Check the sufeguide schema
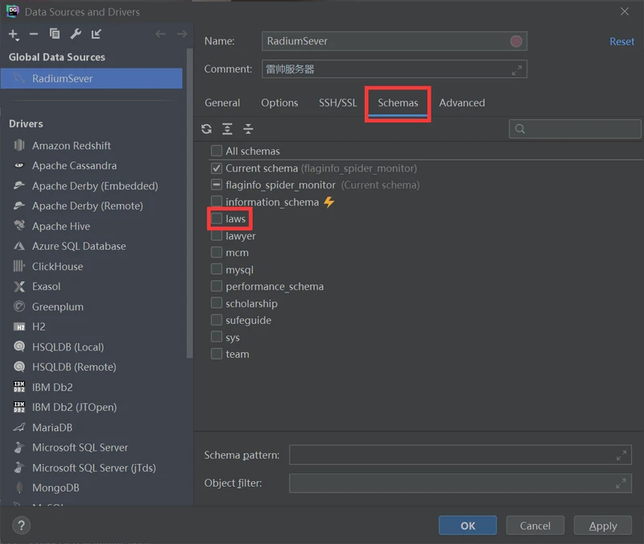Image resolution: width=644 pixels, height=544 pixels. [217, 320]
